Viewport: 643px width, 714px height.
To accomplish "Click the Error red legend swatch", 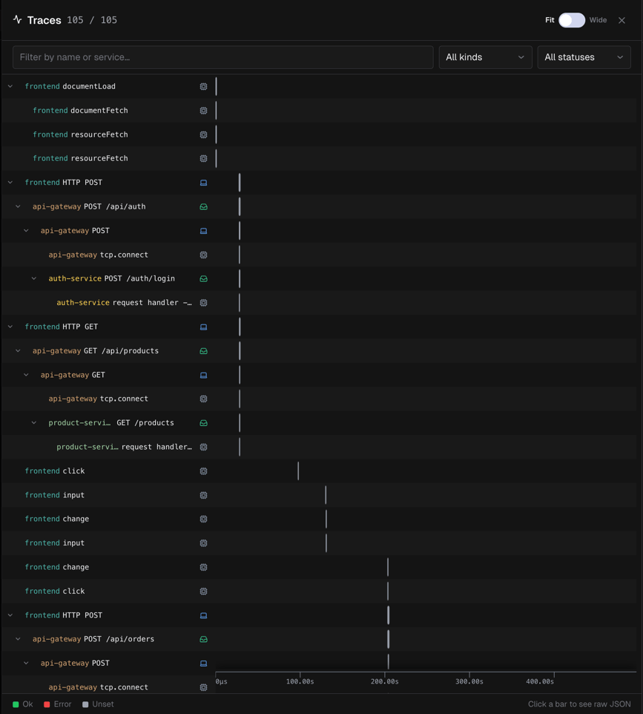I will [x=47, y=704].
